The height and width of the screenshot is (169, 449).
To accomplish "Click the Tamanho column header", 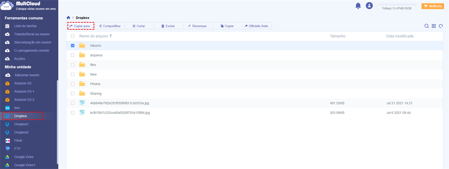I will pyautogui.click(x=337, y=36).
